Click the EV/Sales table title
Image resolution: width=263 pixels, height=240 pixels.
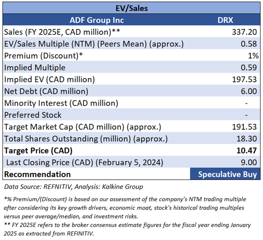131,8
